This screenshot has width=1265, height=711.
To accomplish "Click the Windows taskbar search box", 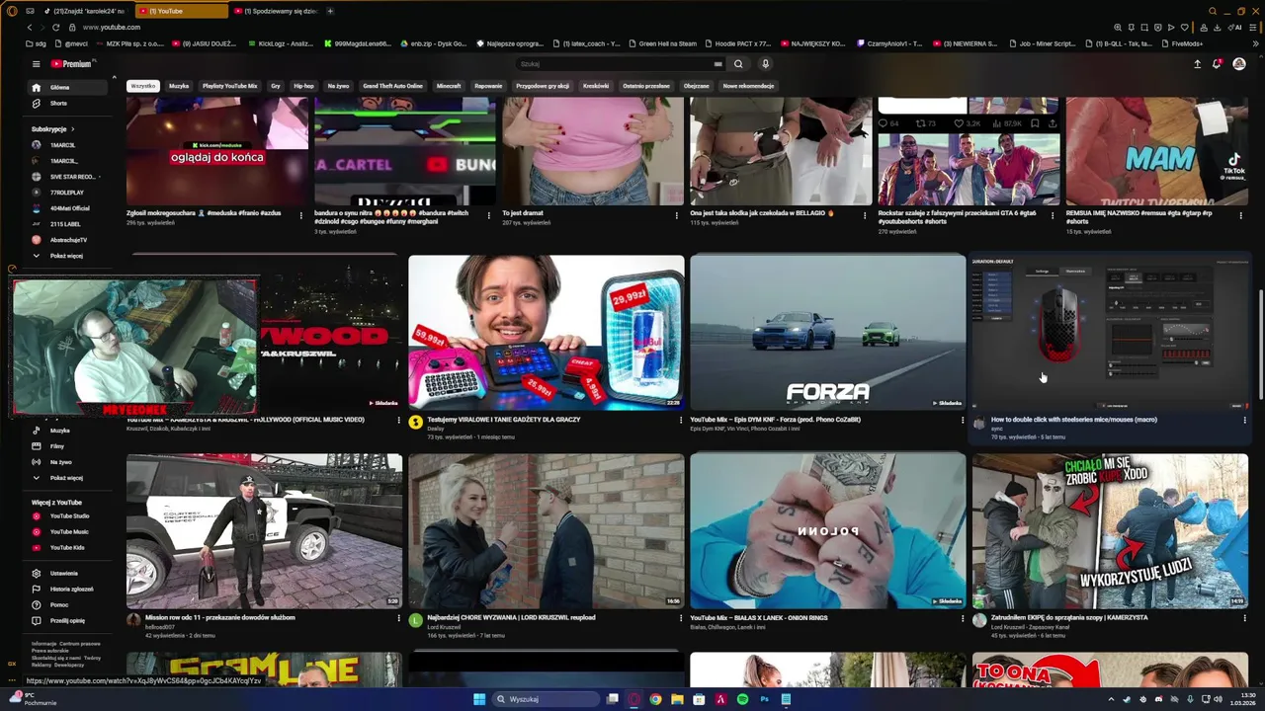I will [547, 699].
